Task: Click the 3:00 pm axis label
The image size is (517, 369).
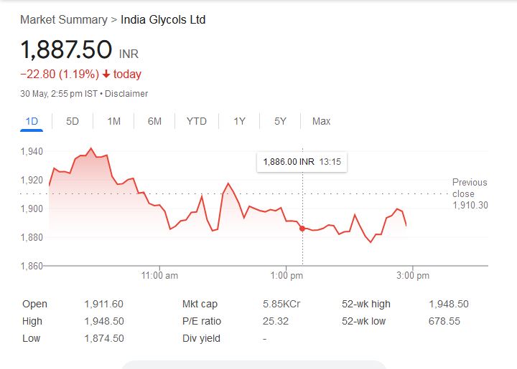Action: click(x=412, y=276)
